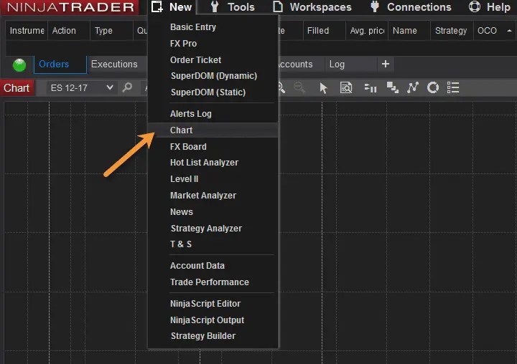Open Order Ticket from the menu
The width and height of the screenshot is (517, 364).
pyautogui.click(x=213, y=60)
